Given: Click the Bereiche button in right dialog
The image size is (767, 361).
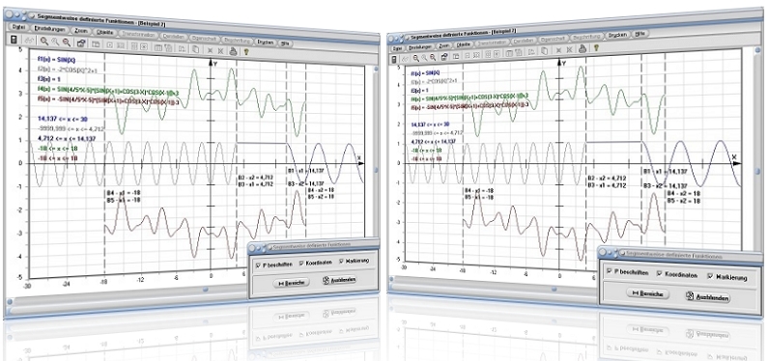Looking at the screenshot, I should click(x=647, y=293).
